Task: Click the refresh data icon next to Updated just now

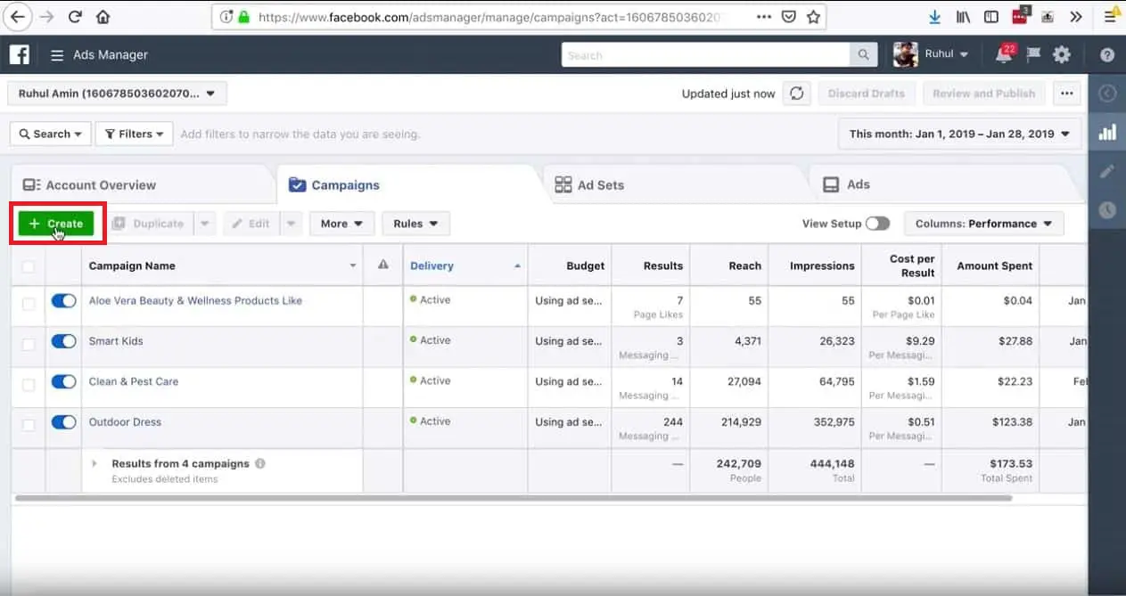Action: (797, 94)
